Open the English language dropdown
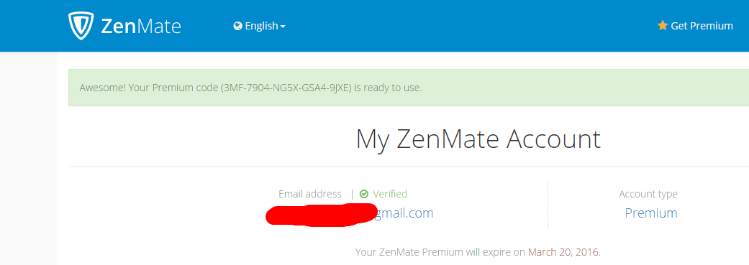 pyautogui.click(x=259, y=26)
